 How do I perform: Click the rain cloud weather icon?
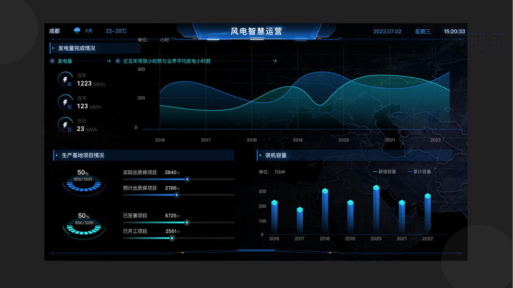(77, 31)
